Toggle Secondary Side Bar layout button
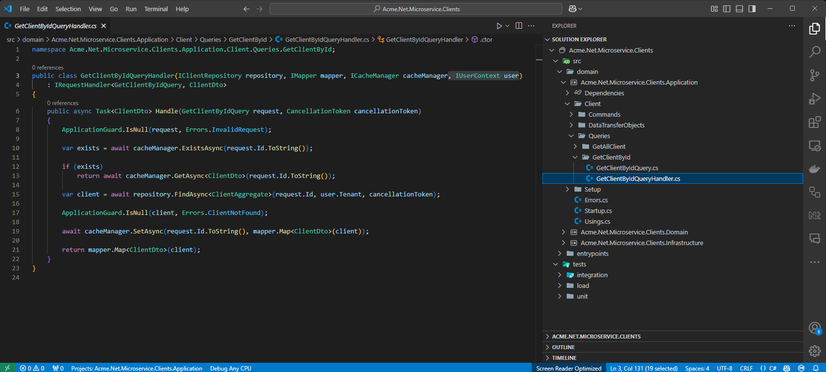This screenshot has width=826, height=372. [x=752, y=9]
